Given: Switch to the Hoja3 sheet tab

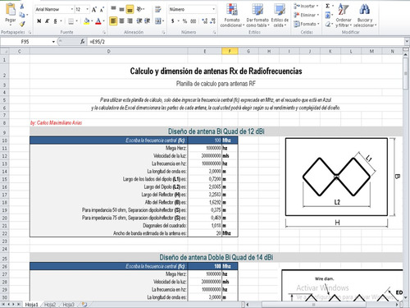Looking at the screenshot, I should click(68, 304).
